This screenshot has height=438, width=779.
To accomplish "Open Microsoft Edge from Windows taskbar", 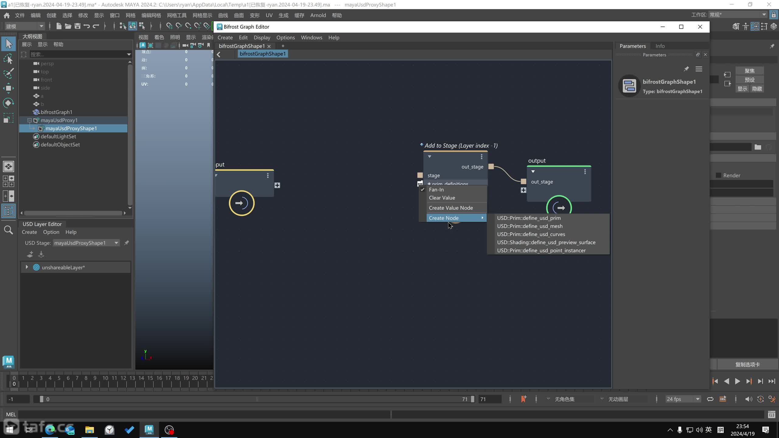I will tap(50, 430).
